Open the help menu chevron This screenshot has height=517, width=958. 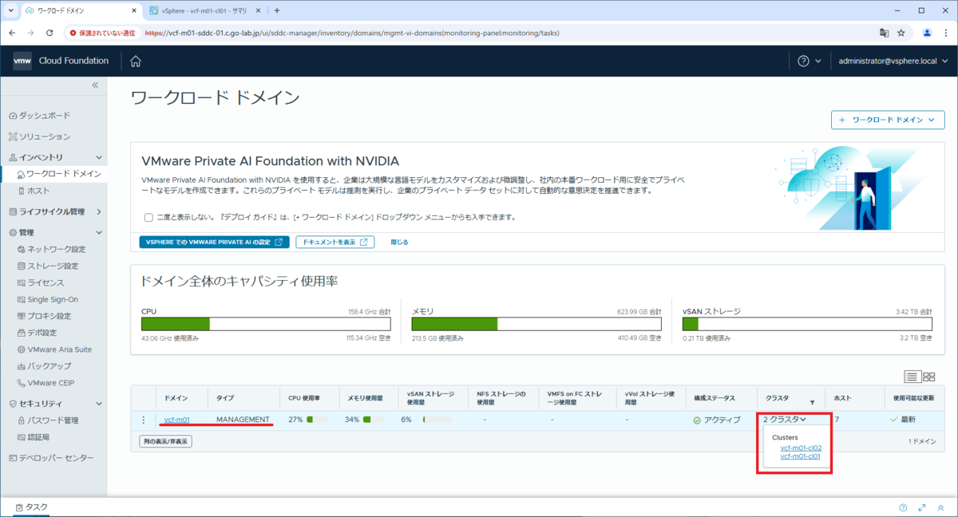coord(818,61)
